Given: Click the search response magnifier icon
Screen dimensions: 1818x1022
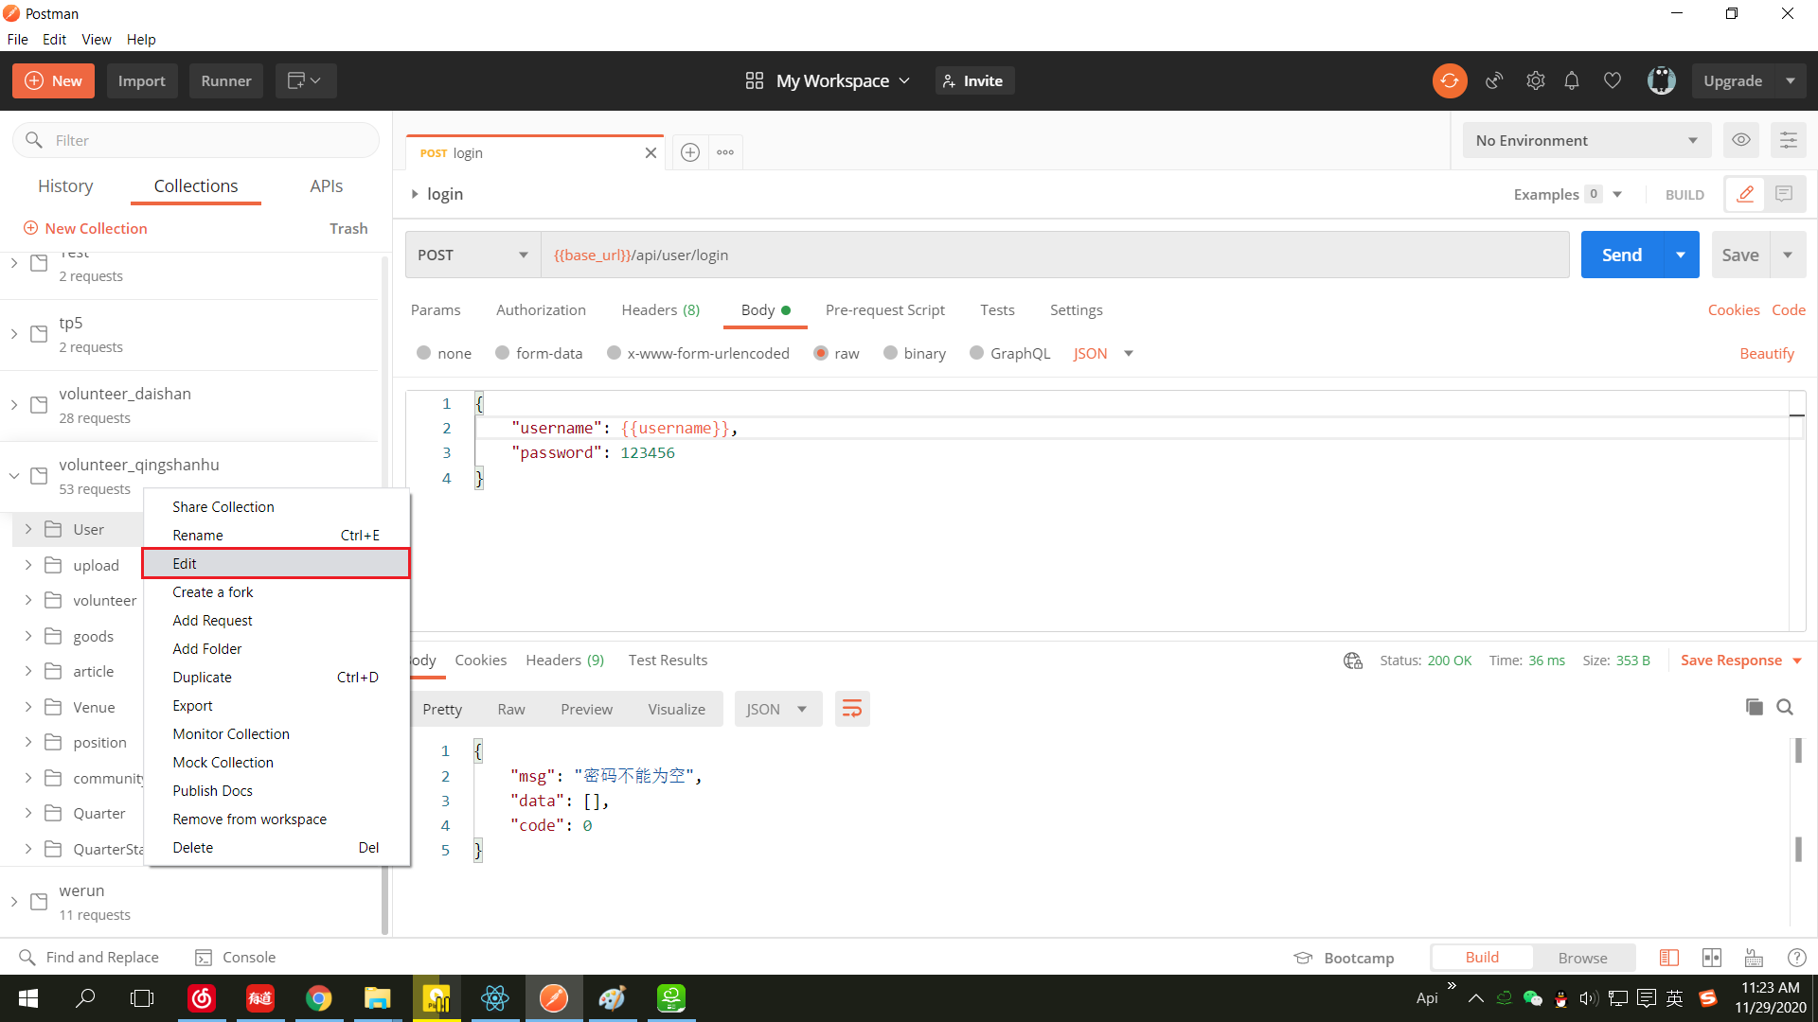Looking at the screenshot, I should click(x=1785, y=707).
